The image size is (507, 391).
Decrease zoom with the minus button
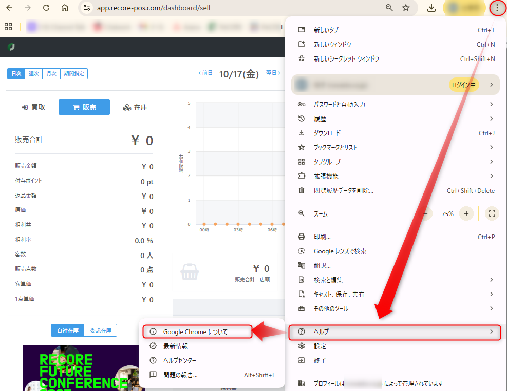(425, 213)
